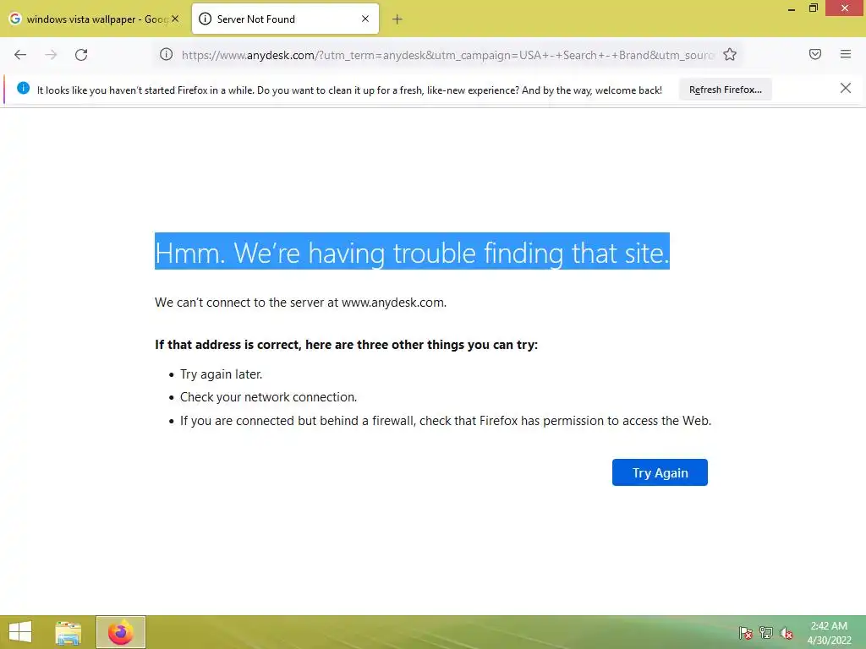The image size is (866, 649).
Task: Reload the current page
Action: click(x=81, y=55)
